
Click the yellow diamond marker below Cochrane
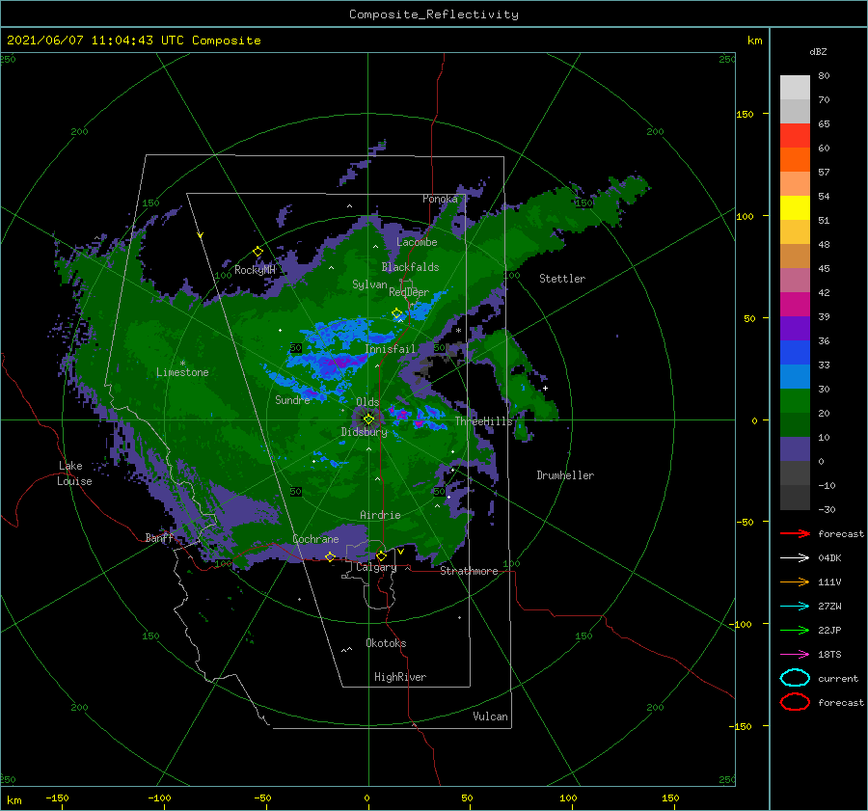331,556
